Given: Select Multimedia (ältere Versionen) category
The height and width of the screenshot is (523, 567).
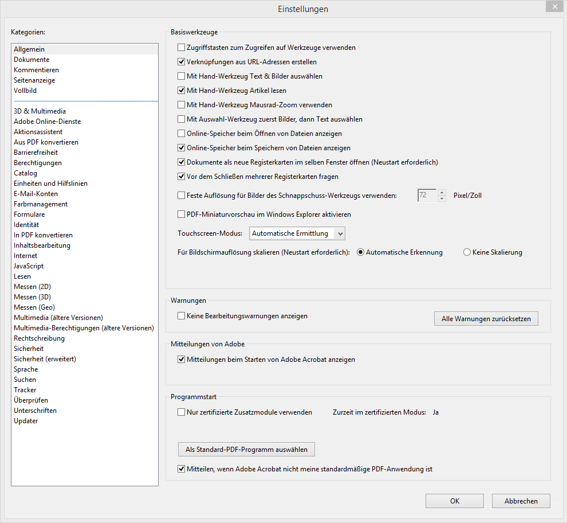Looking at the screenshot, I should 85,318.
